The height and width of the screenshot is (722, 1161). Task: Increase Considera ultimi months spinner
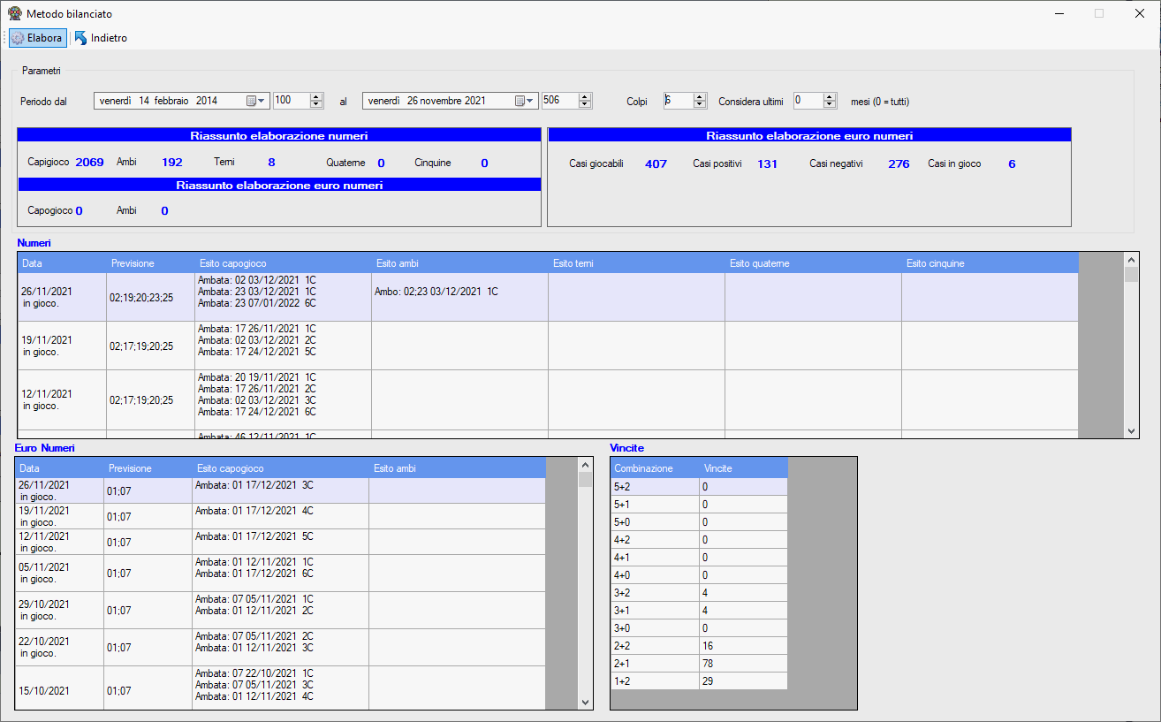(x=830, y=97)
